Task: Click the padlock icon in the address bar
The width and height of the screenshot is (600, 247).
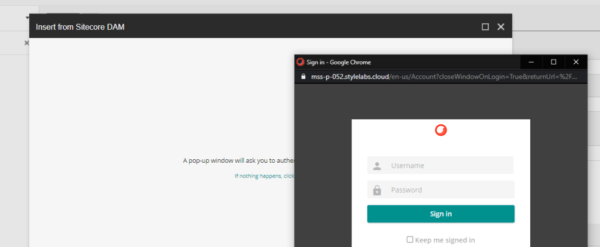Action: click(x=303, y=77)
